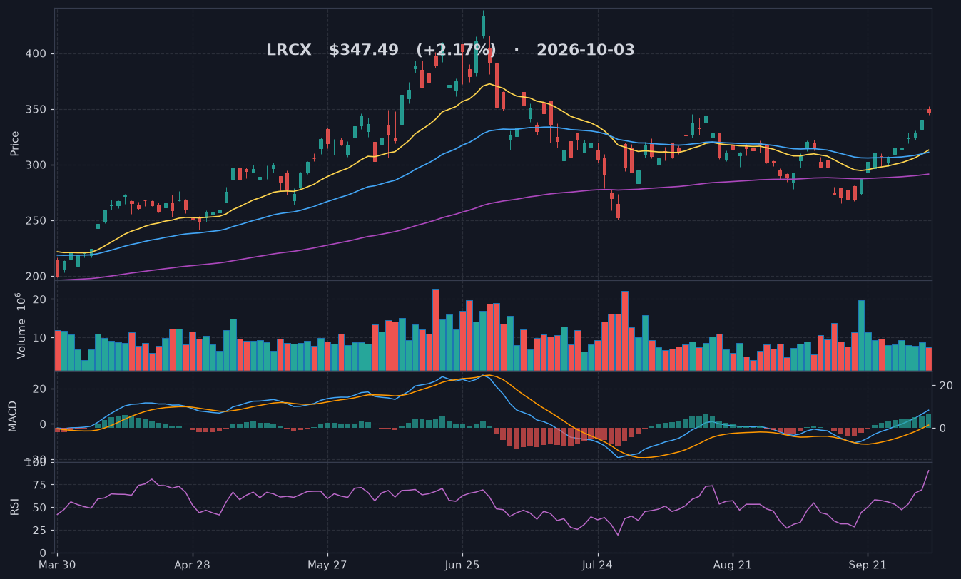
Task: Click the 75 RSI axis tick
Action: click(41, 486)
